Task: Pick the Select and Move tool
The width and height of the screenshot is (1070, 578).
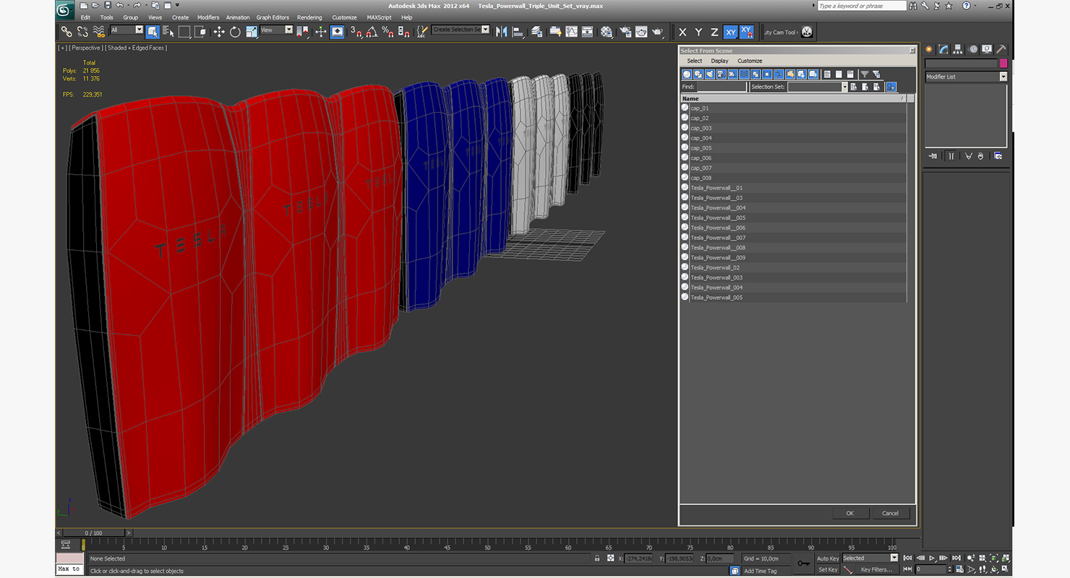Action: point(219,32)
